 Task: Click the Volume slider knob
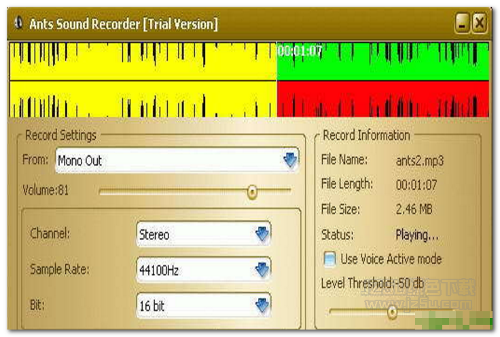click(x=252, y=192)
